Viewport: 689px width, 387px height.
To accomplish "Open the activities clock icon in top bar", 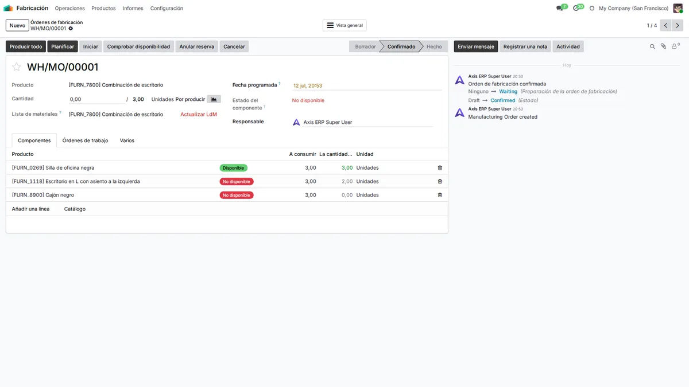I will [x=578, y=8].
